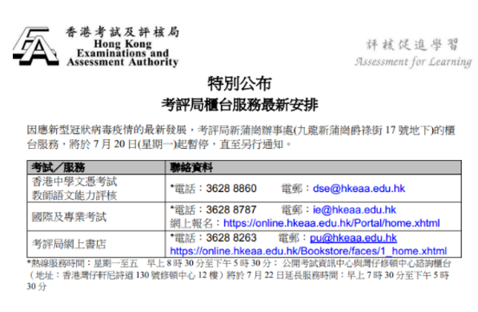478x312 pixels.
Task: Click the 國際及專業考試 table cell
Action: click(69, 217)
